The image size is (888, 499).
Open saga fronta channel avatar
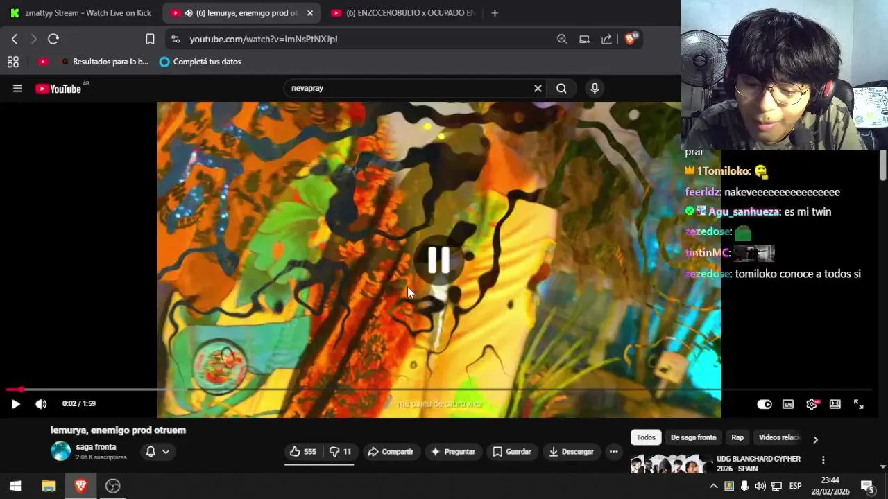[61, 451]
